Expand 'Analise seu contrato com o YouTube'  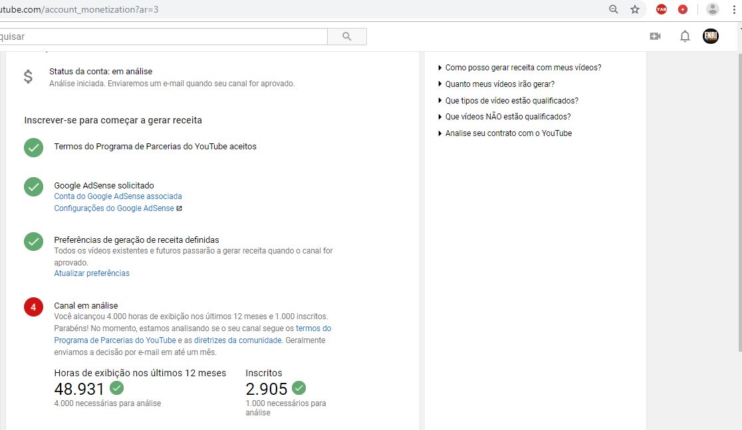click(505, 133)
